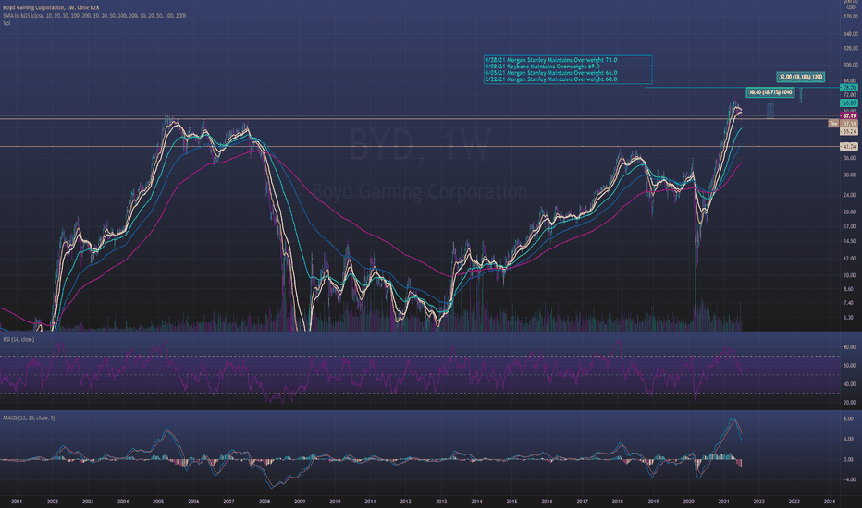This screenshot has height=508, width=862.
Task: Click the 100.00 price scale value
Action: coord(849,65)
